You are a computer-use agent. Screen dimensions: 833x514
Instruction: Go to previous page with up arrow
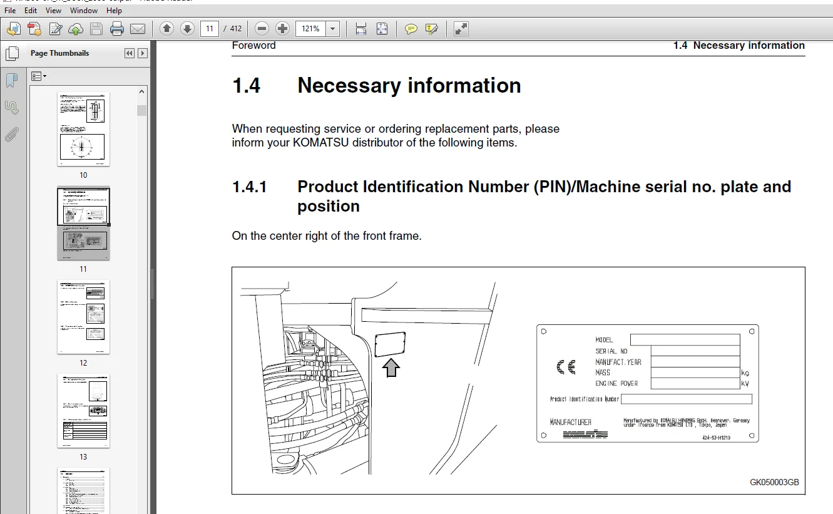point(166,29)
